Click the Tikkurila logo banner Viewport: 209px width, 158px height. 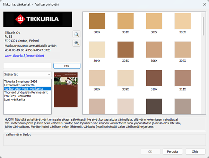point(38,19)
